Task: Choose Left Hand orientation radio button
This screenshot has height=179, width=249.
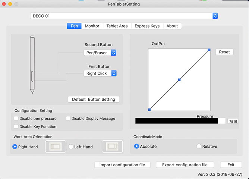Action: 71,147
